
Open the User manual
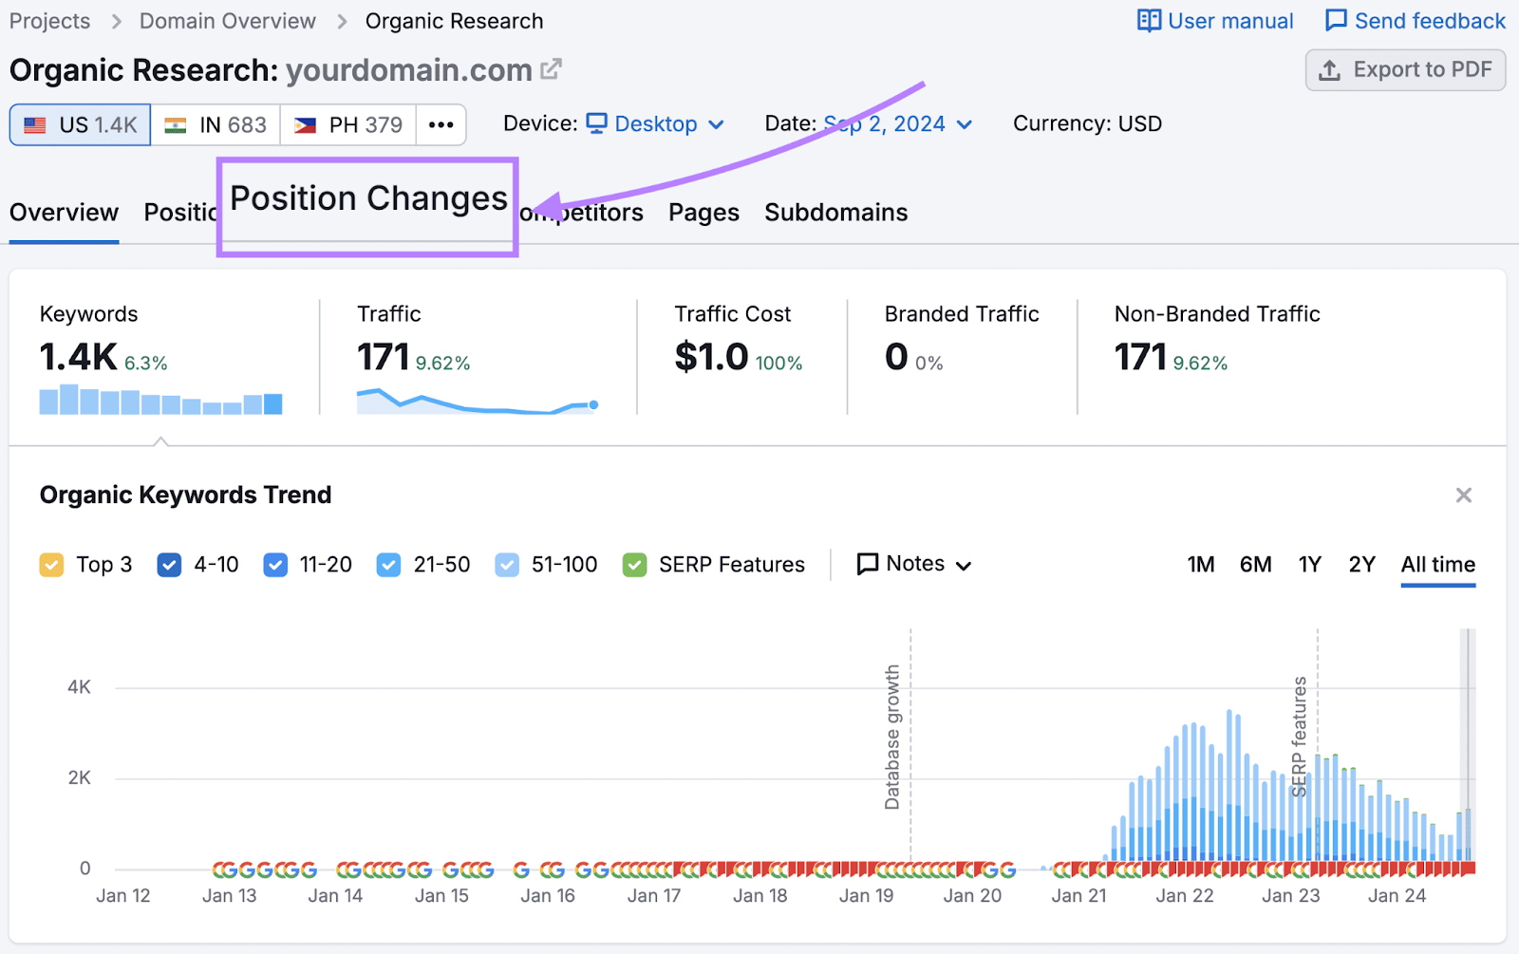coord(1214,20)
